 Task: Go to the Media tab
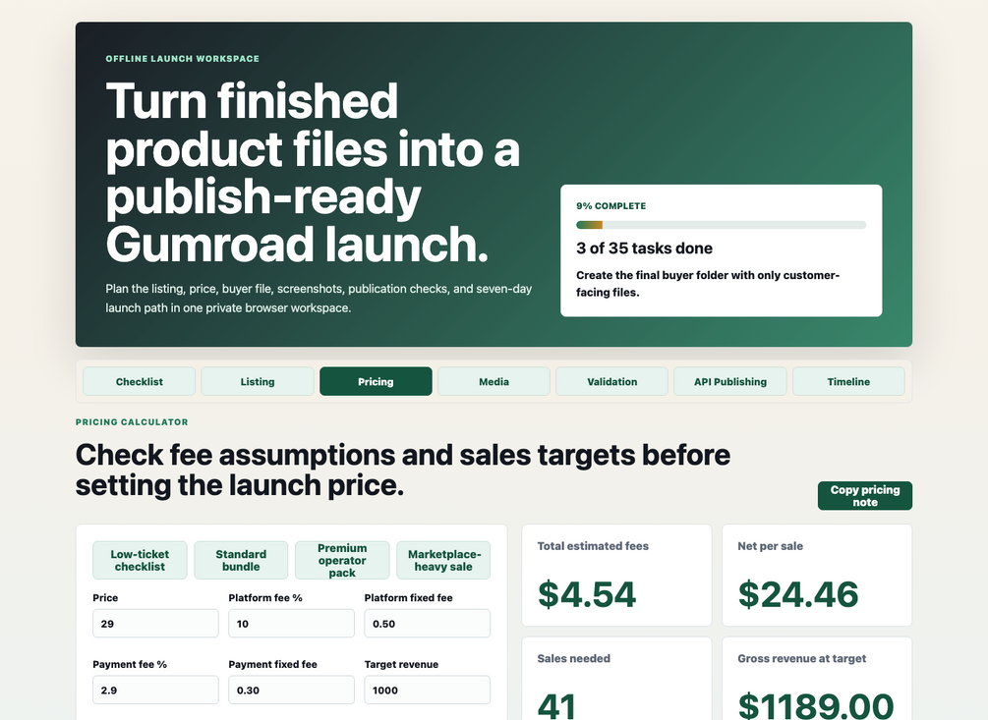(x=494, y=381)
